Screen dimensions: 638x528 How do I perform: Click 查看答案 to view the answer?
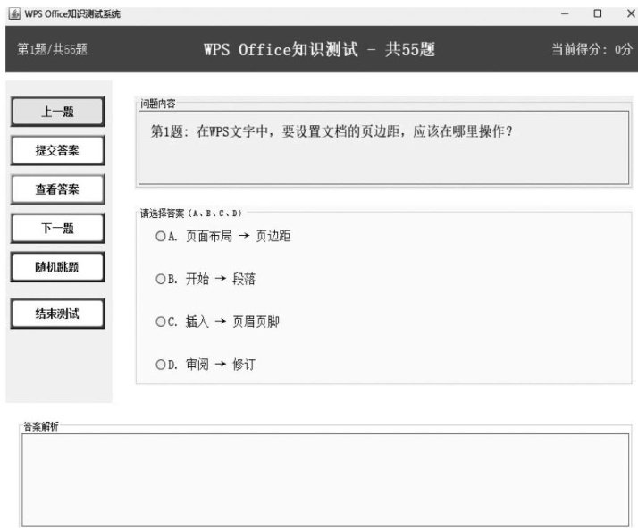[57, 189]
